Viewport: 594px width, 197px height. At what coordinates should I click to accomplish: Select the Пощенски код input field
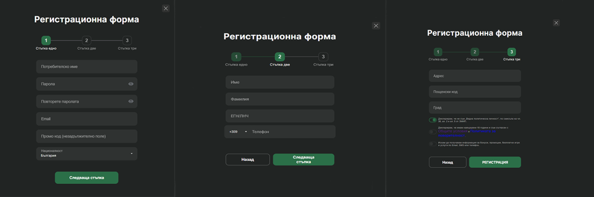tap(475, 92)
